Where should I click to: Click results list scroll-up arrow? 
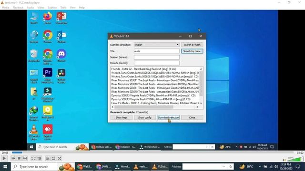[x=201, y=69]
